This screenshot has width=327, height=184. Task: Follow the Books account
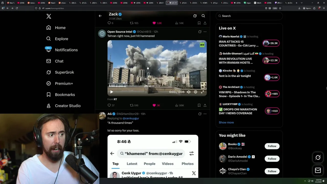coord(272,146)
